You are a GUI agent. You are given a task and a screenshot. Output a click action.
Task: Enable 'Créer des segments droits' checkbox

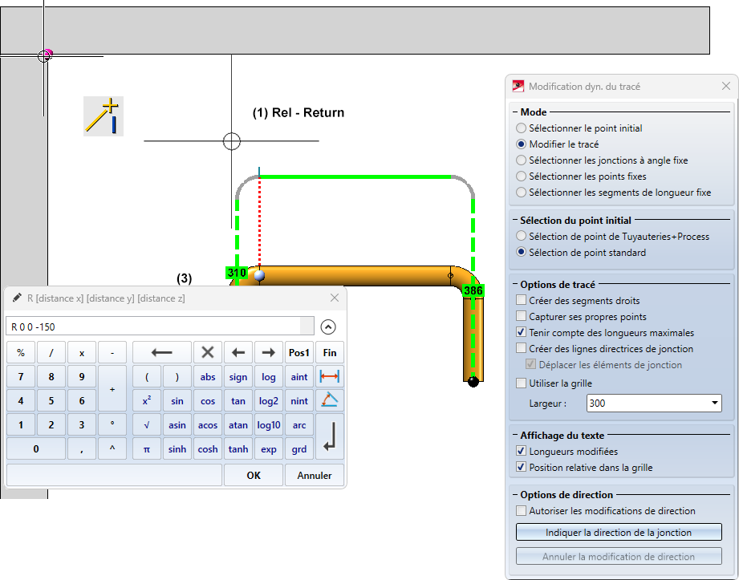(522, 300)
